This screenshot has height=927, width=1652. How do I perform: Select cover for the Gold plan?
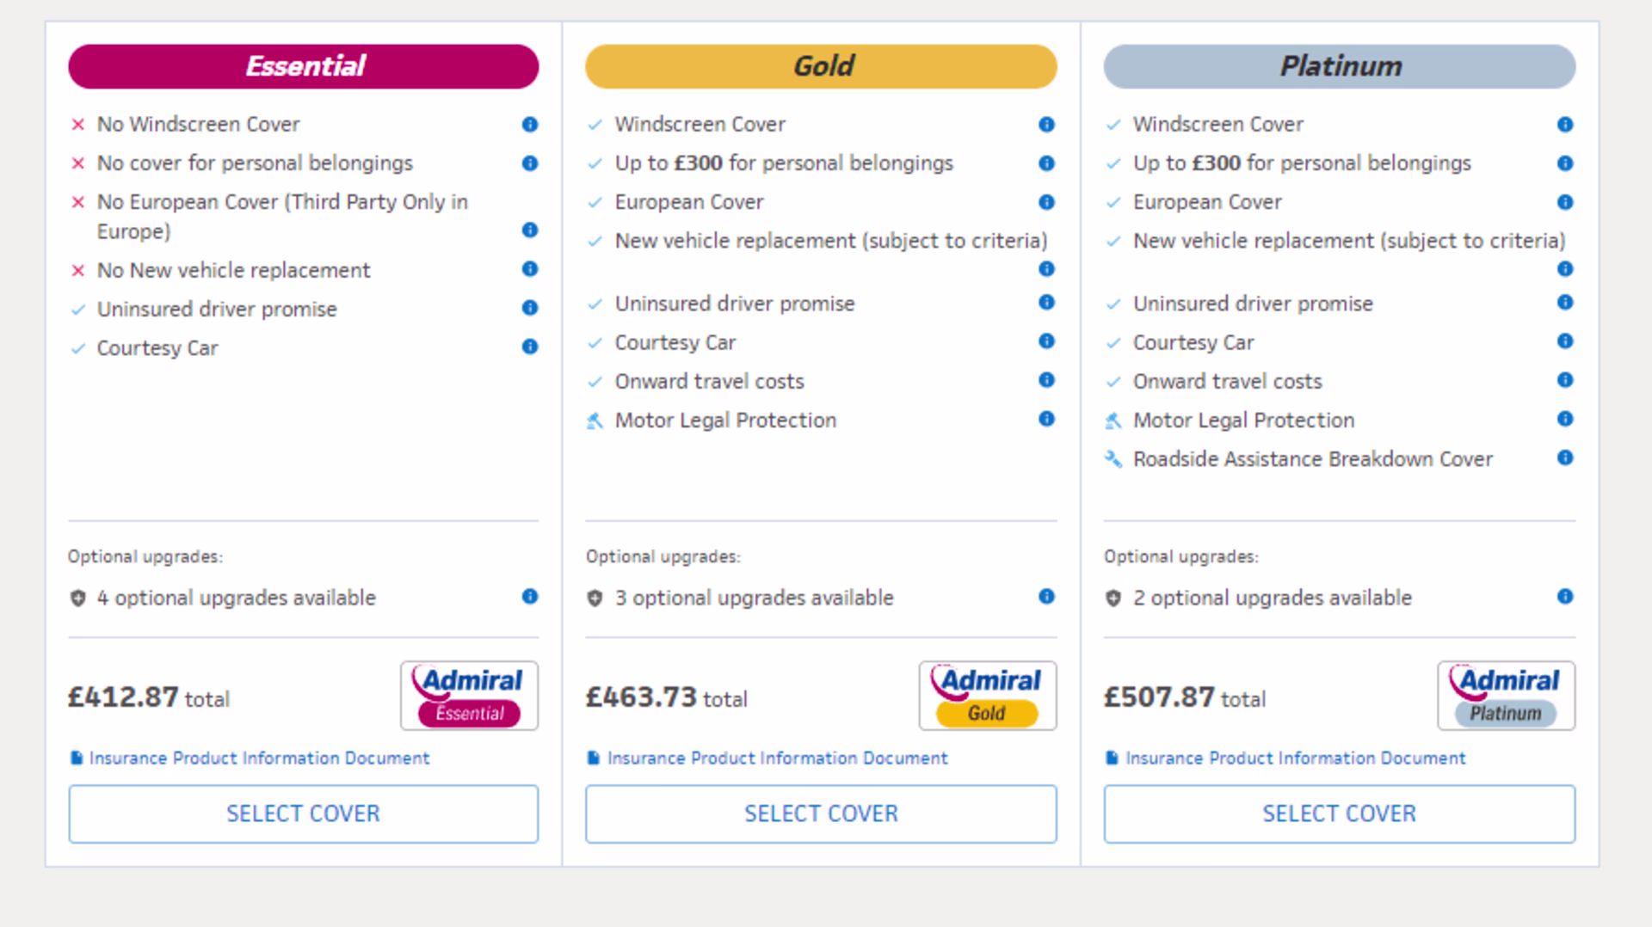[x=821, y=813]
